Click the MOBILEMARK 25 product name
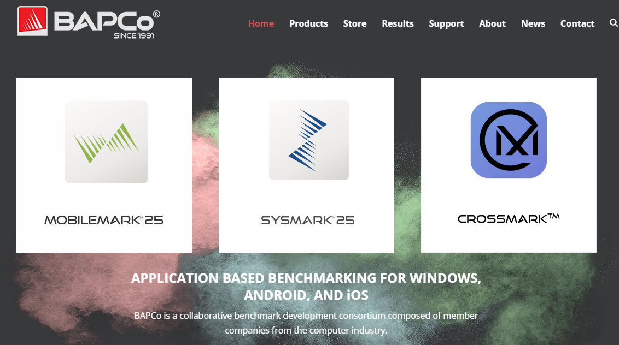Image resolution: width=619 pixels, height=345 pixels. [104, 220]
